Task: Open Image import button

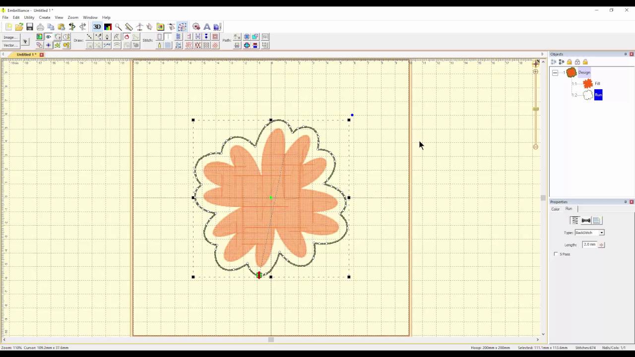Action: point(9,37)
